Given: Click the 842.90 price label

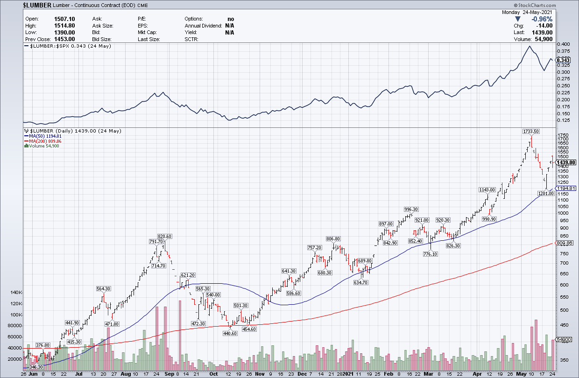Looking at the screenshot, I should coord(390,243).
